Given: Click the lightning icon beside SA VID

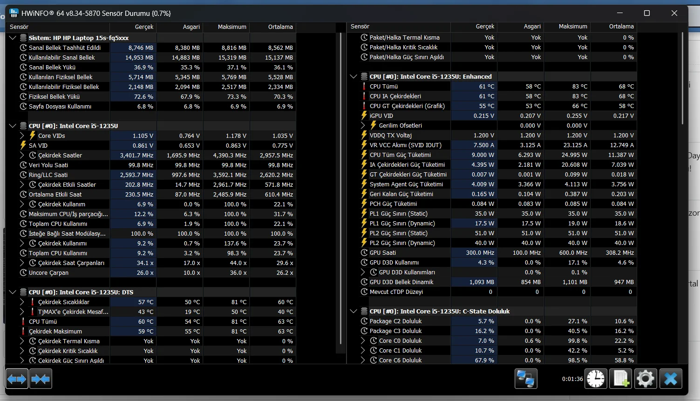Looking at the screenshot, I should (x=23, y=145).
